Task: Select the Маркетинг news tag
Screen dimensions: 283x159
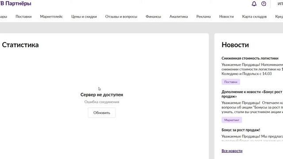Action: (232, 120)
